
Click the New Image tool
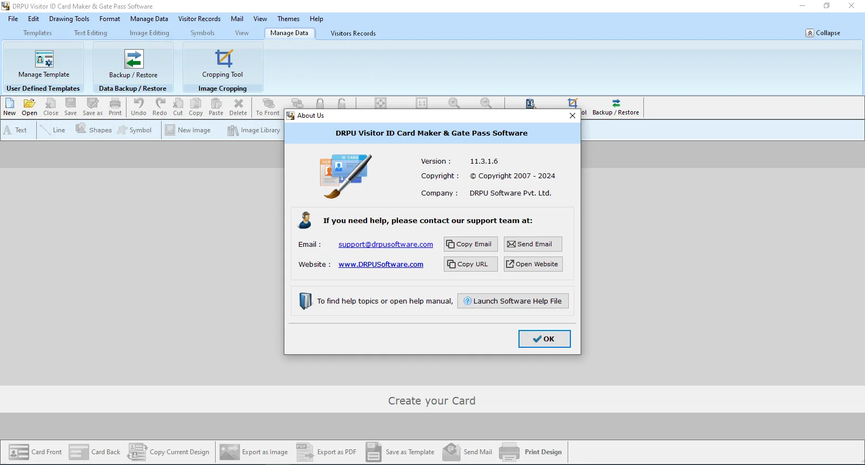click(x=188, y=130)
